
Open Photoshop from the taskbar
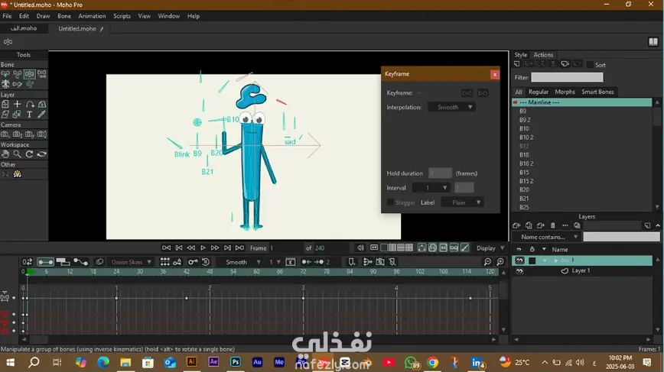pyautogui.click(x=236, y=362)
